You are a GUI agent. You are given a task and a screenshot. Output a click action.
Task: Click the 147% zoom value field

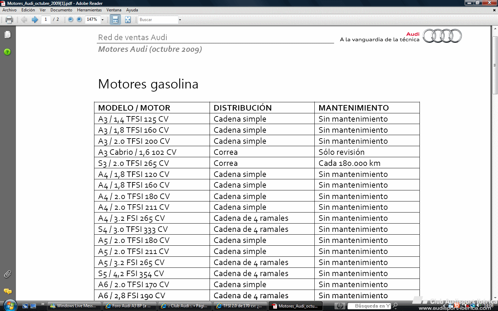click(93, 20)
